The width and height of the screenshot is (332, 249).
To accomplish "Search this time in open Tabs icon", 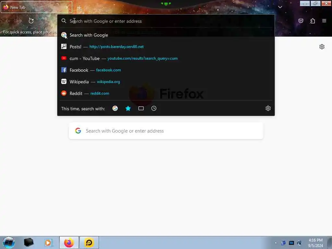I will coord(141,108).
